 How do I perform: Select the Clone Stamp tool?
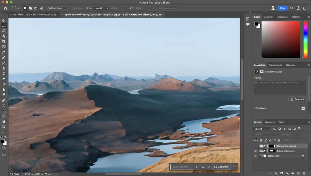[4, 68]
